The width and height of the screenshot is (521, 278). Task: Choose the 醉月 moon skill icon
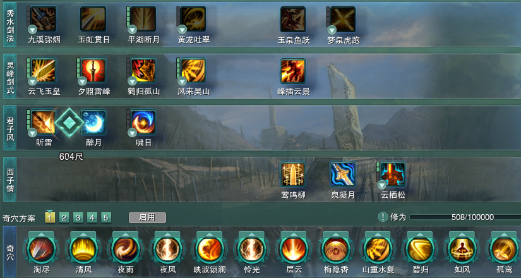[93, 122]
